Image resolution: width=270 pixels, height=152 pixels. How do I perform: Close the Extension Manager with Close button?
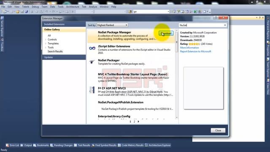tap(218, 130)
